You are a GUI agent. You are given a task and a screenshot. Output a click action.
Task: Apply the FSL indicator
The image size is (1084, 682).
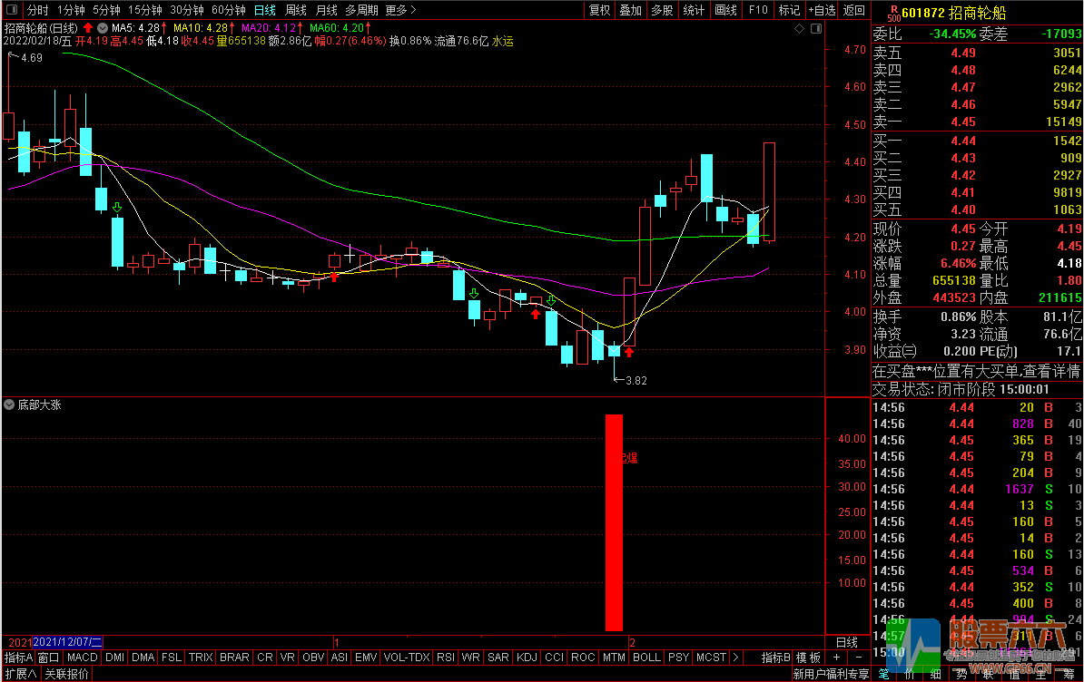coord(172,658)
